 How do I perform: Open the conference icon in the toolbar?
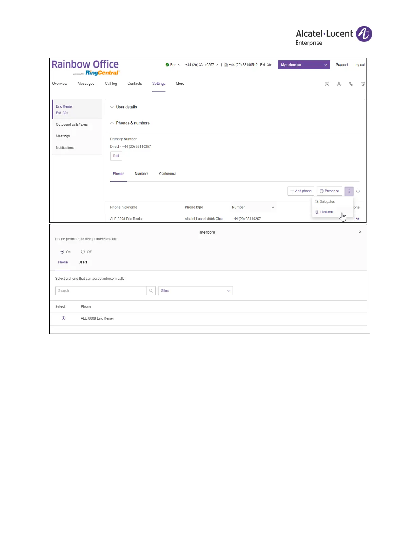[x=339, y=84]
